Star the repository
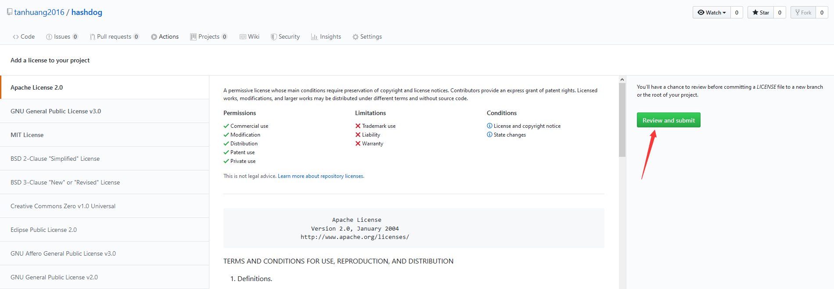This screenshot has width=834, height=289. tap(761, 12)
